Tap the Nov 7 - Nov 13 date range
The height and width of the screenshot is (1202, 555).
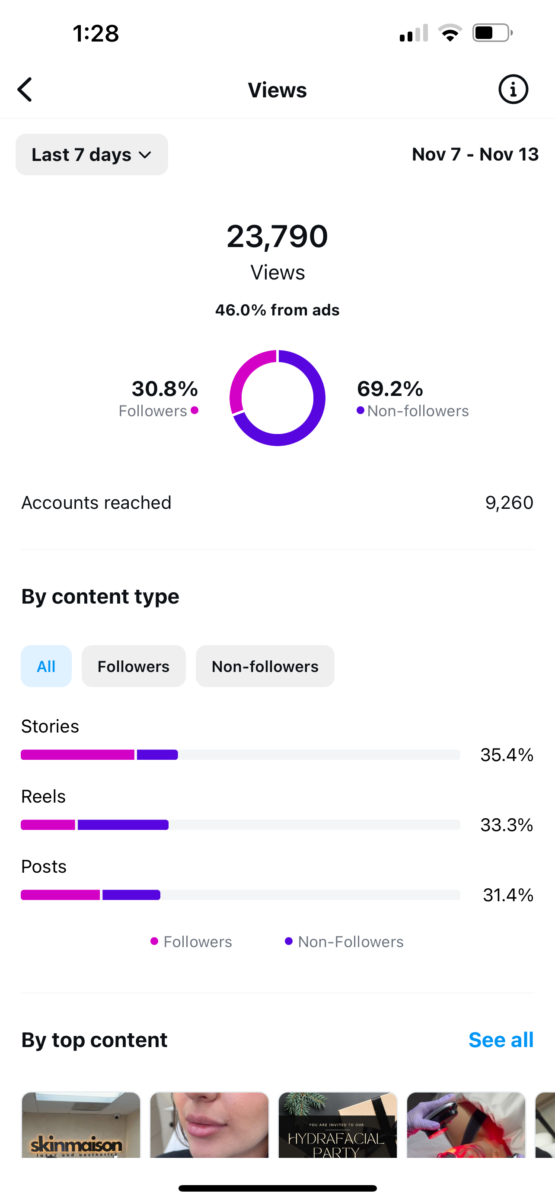475,154
